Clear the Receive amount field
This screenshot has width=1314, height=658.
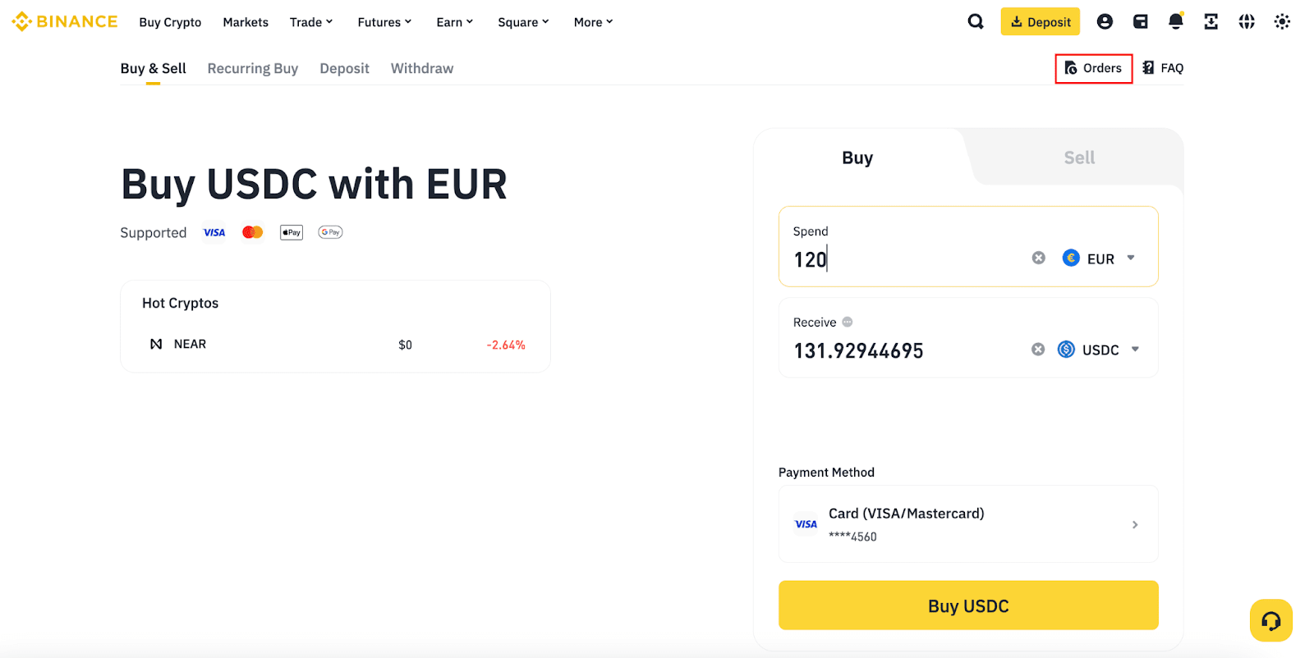point(1038,350)
